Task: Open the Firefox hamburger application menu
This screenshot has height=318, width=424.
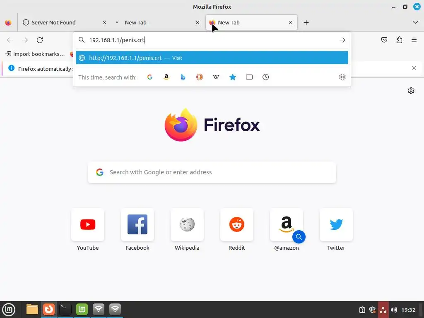Action: point(414,40)
